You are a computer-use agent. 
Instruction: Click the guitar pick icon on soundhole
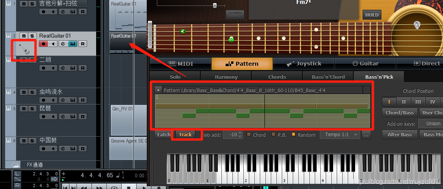[417, 25]
